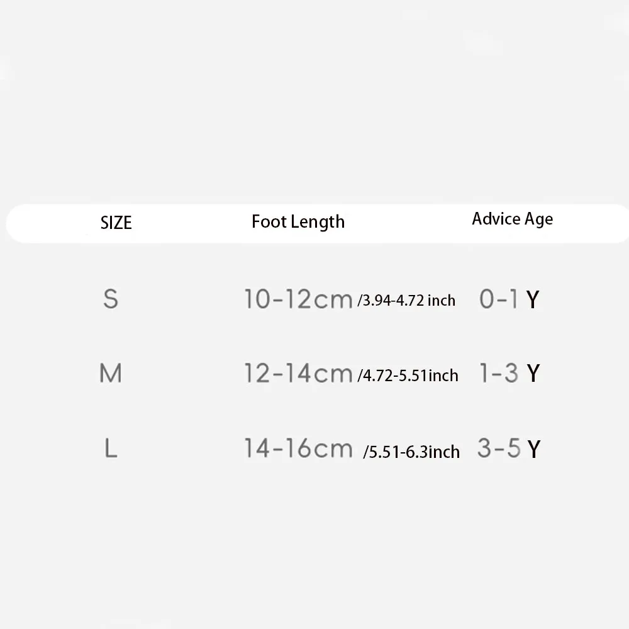Click the 14-16cm foot length value
This screenshot has width=629, height=629.
tap(298, 449)
